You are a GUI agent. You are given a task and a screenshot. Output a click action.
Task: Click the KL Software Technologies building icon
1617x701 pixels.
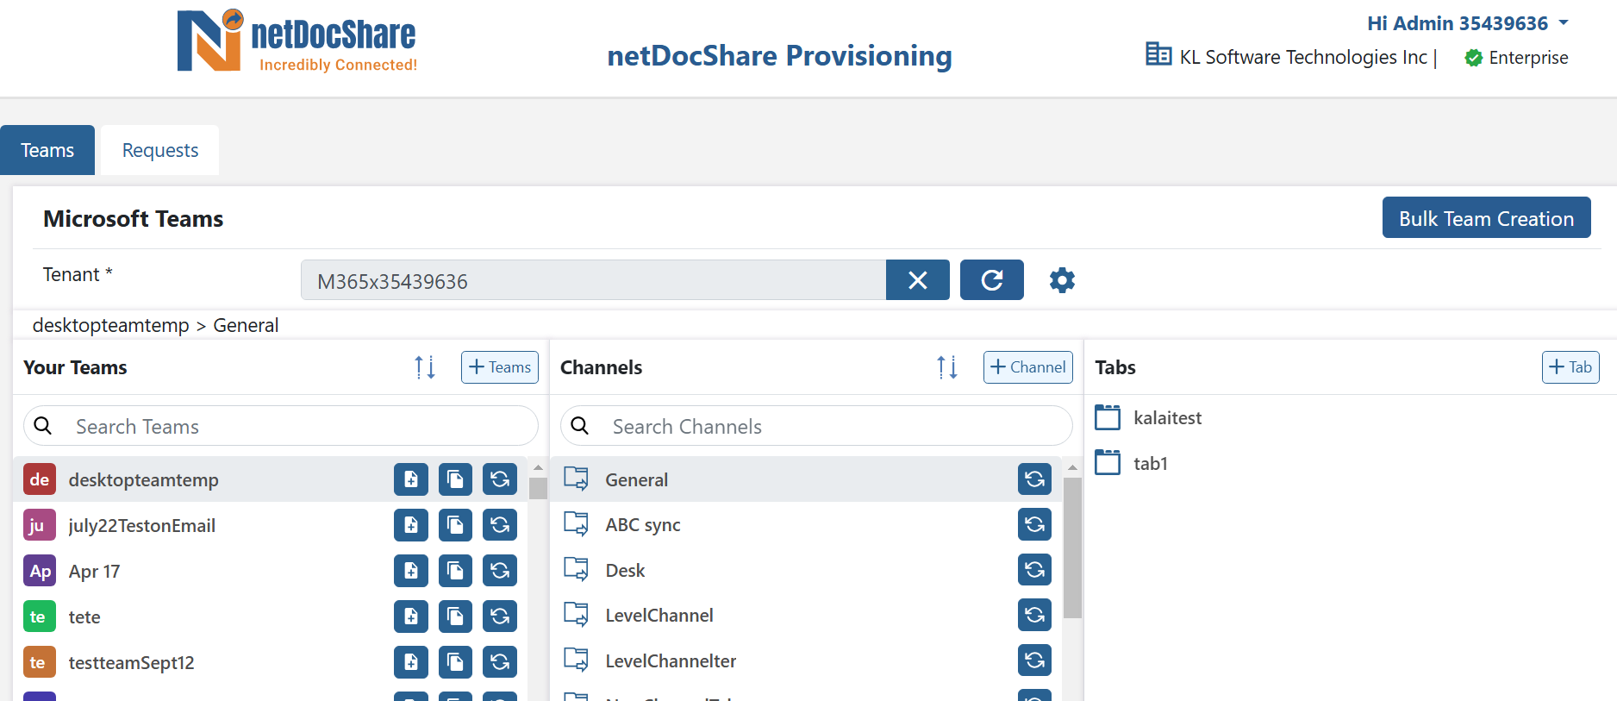1158,54
